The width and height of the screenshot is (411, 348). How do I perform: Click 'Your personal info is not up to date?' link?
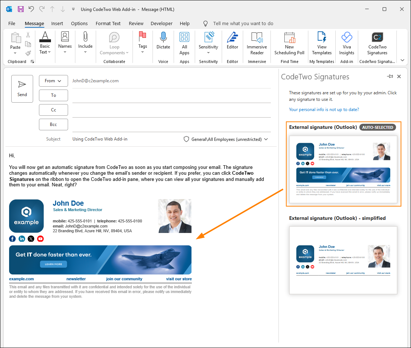tap(324, 110)
